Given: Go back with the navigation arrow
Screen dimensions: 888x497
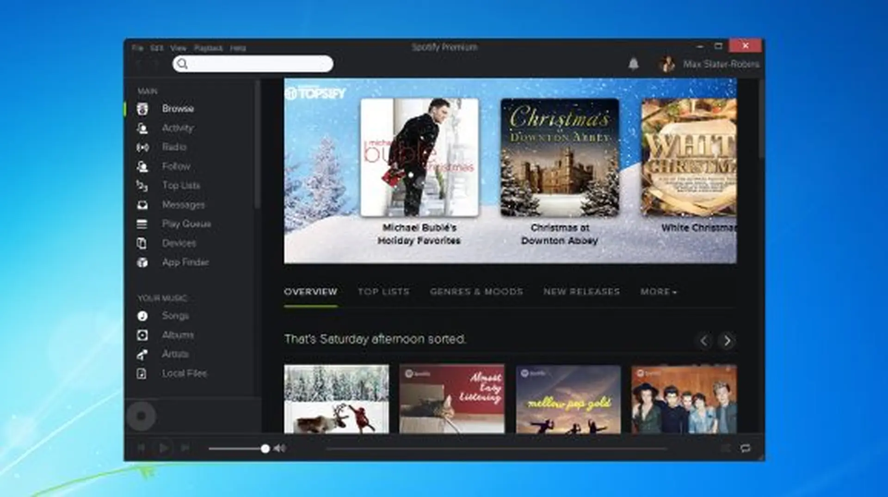Looking at the screenshot, I should pyautogui.click(x=139, y=64).
